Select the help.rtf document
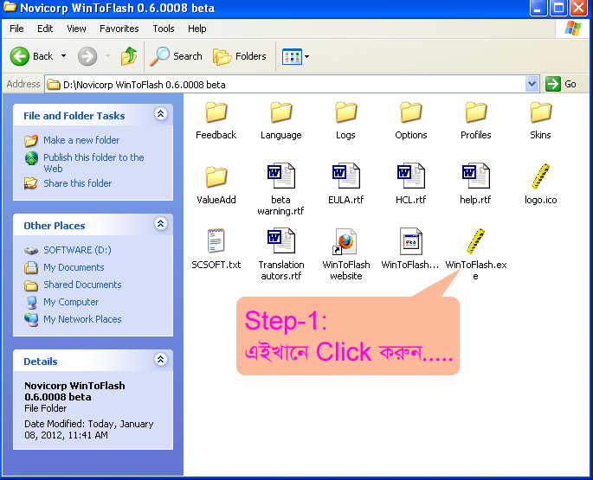593x480 pixels. (x=475, y=184)
